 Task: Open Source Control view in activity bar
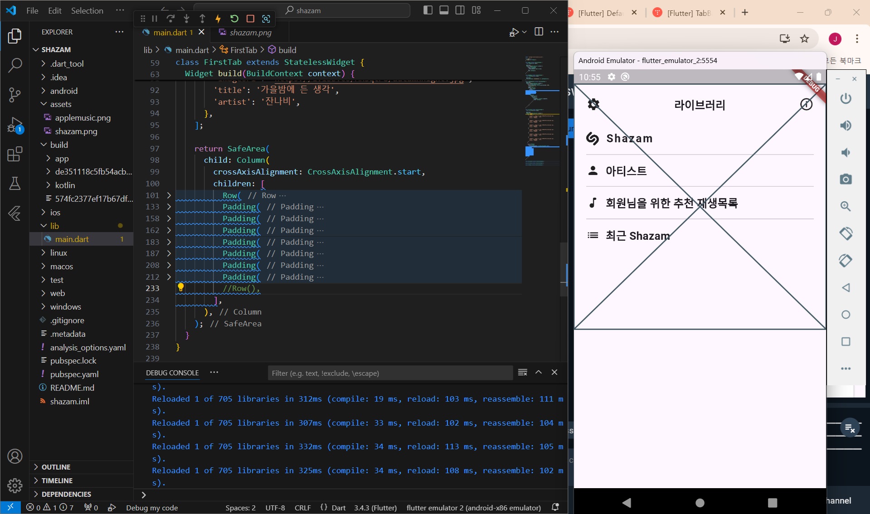tap(15, 95)
